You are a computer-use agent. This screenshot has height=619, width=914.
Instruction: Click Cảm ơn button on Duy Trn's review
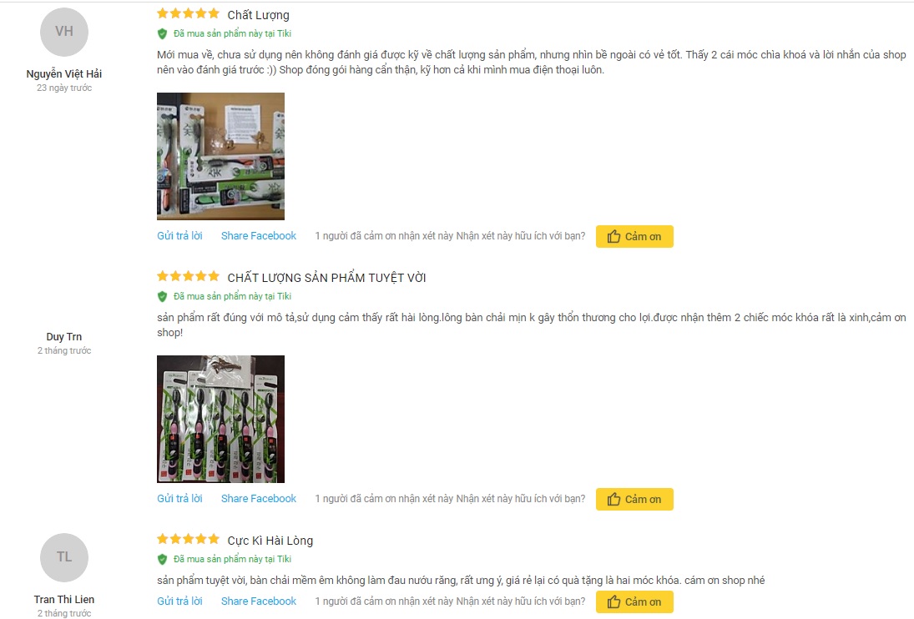click(634, 499)
